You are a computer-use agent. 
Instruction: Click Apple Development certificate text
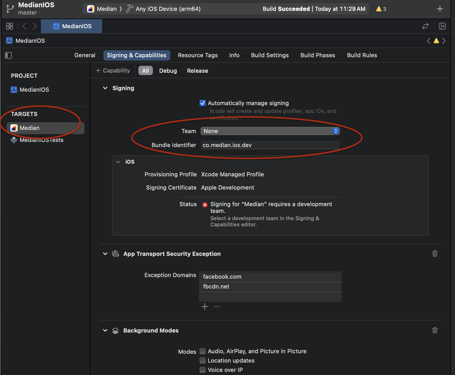(227, 187)
